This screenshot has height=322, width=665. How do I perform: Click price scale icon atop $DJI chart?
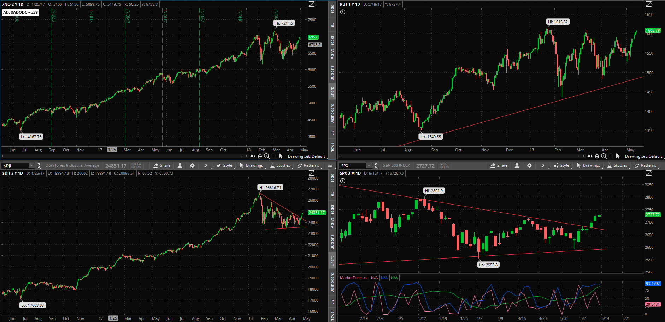(312, 173)
